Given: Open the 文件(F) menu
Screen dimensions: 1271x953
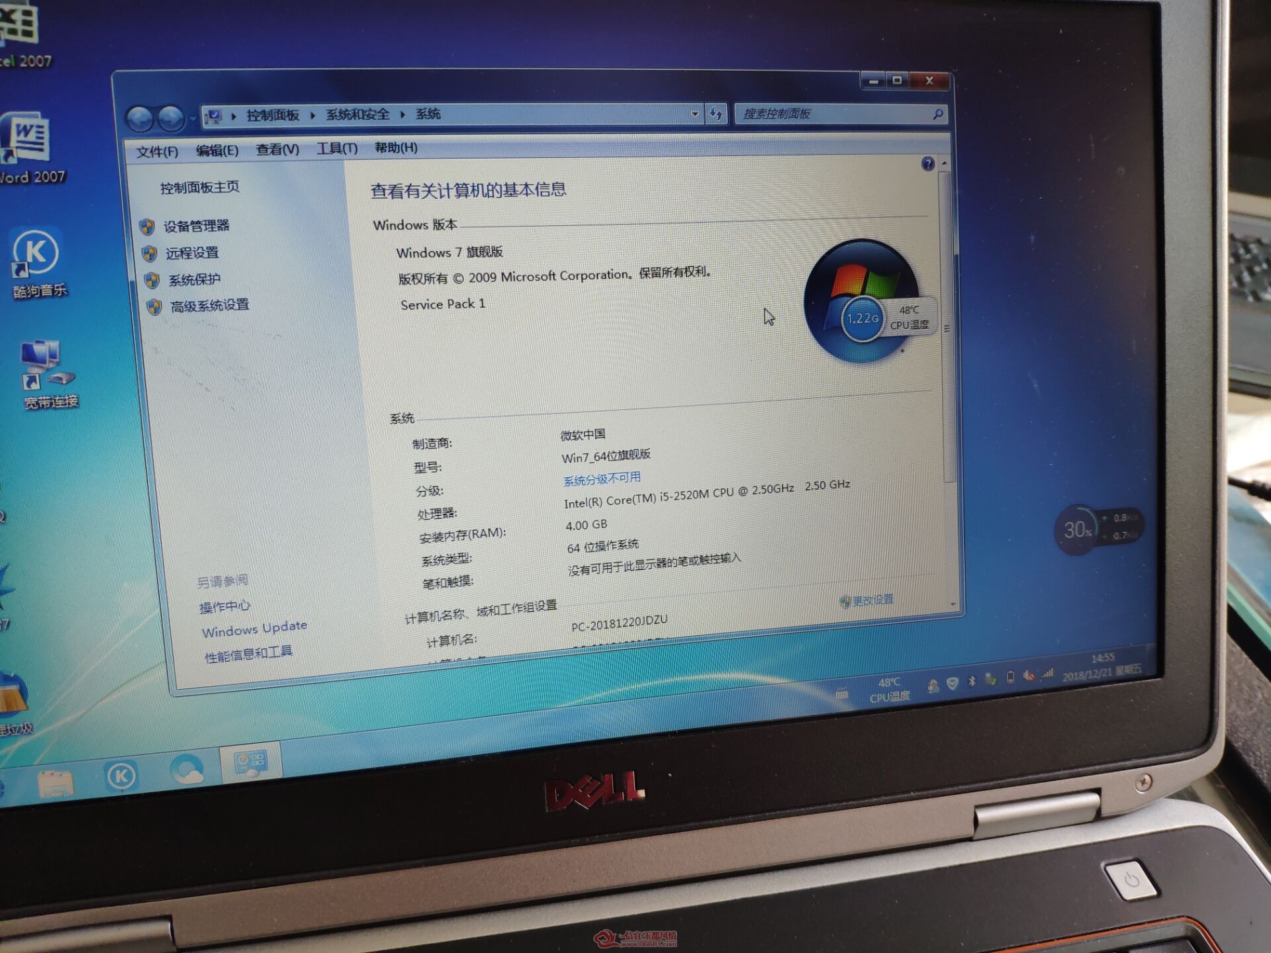Looking at the screenshot, I should point(157,152).
